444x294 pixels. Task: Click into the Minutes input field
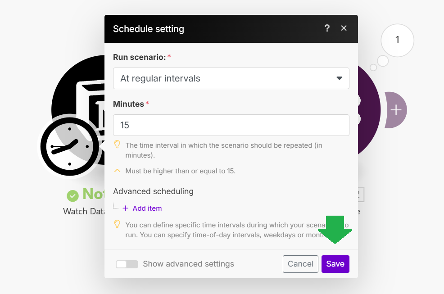tap(231, 125)
